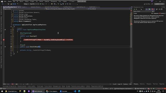Click the Windows Start button

coord(2,91)
